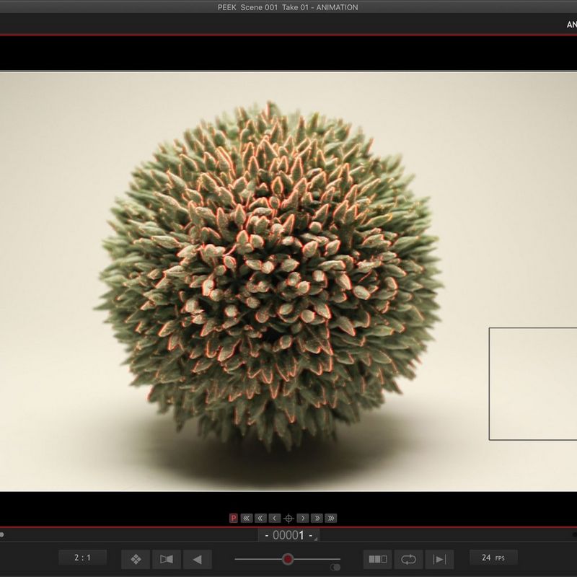Click the crosshair target icon

tap(288, 517)
